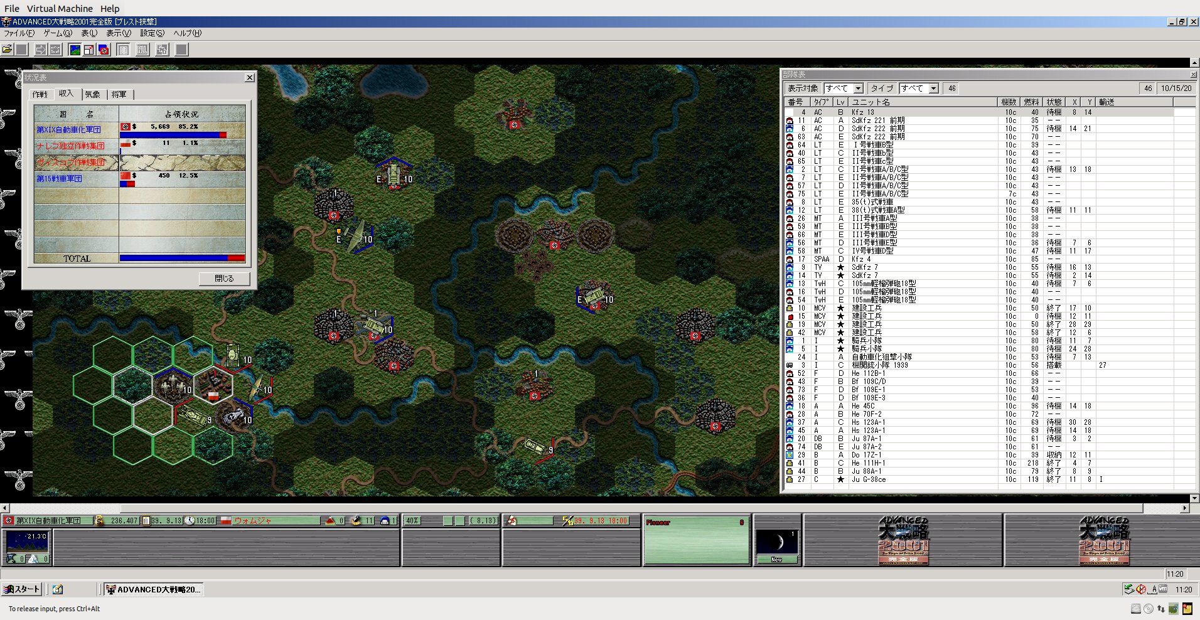The image size is (1200, 620).
Task: Expand the 表示対象 dropdown
Action: [x=858, y=88]
